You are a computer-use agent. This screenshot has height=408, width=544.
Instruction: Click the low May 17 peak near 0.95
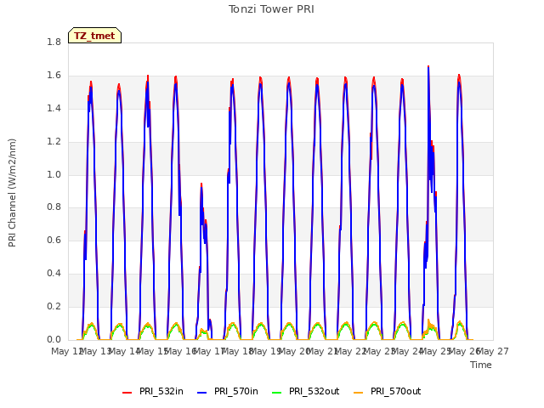[x=201, y=184]
